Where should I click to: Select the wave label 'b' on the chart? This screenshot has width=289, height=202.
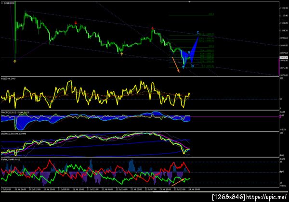click(192, 66)
